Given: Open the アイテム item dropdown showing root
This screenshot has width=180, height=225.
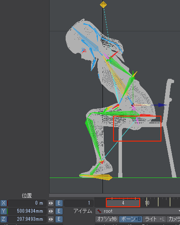Looking at the screenshot, I should point(138,211).
